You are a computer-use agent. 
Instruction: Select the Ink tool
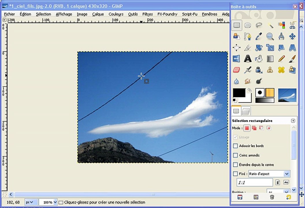[259, 70]
